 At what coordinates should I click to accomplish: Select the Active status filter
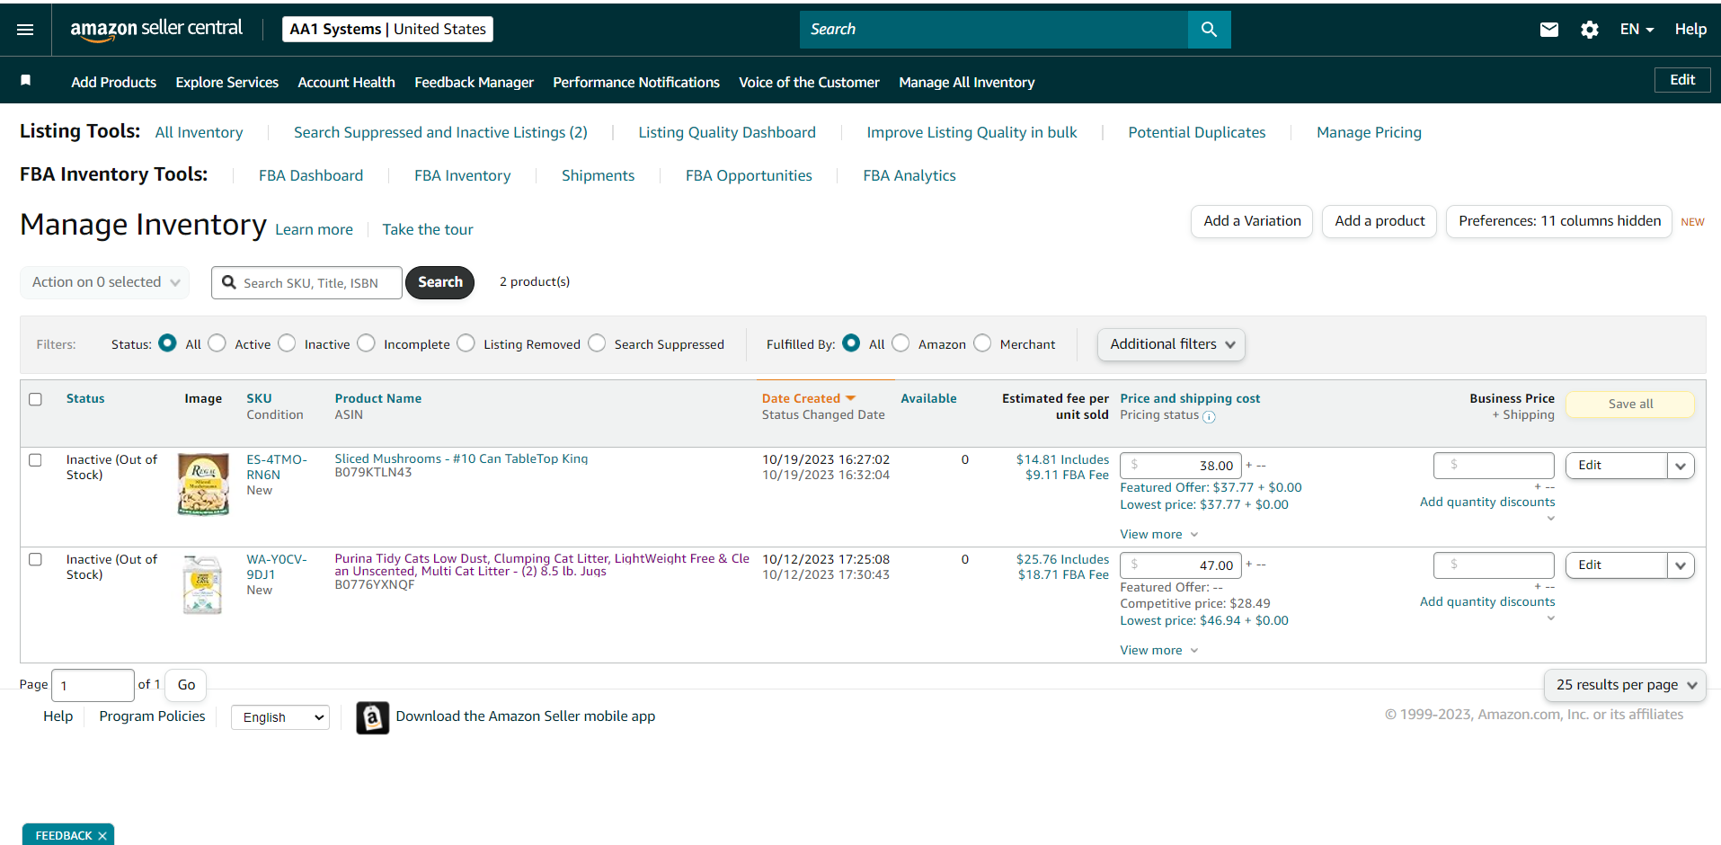[217, 343]
